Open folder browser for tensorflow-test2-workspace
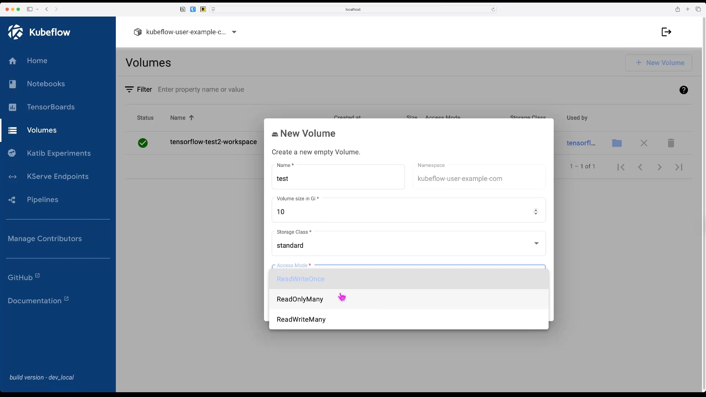Screen dimensions: 706x397 pos(617,143)
